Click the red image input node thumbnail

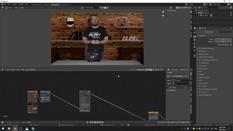32,103
